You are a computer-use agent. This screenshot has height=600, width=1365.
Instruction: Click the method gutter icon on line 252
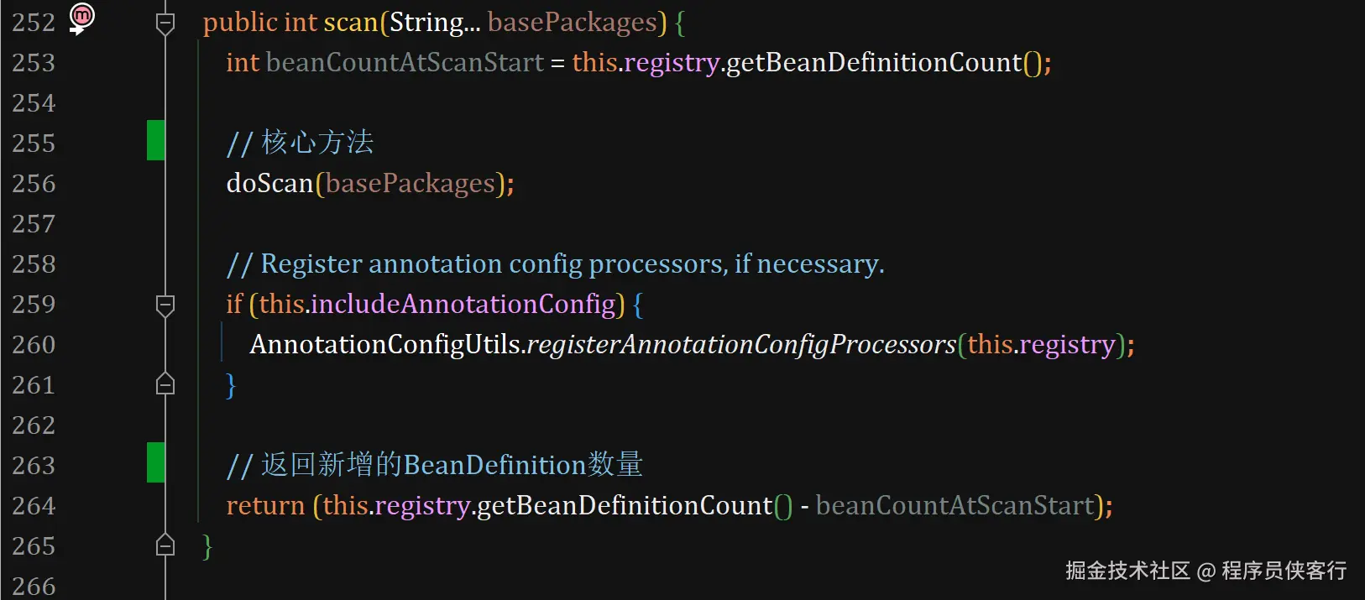click(81, 17)
